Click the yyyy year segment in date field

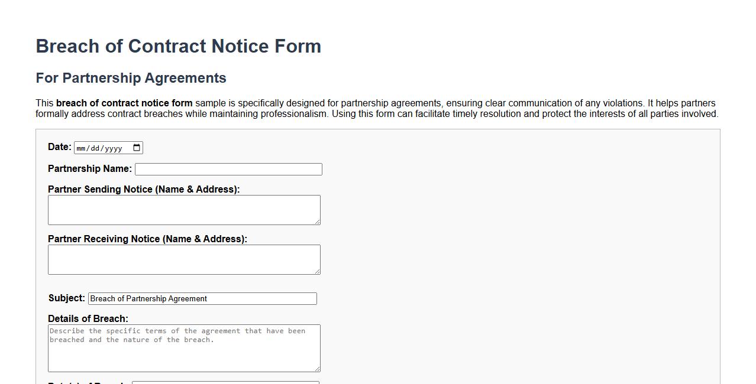(115, 148)
